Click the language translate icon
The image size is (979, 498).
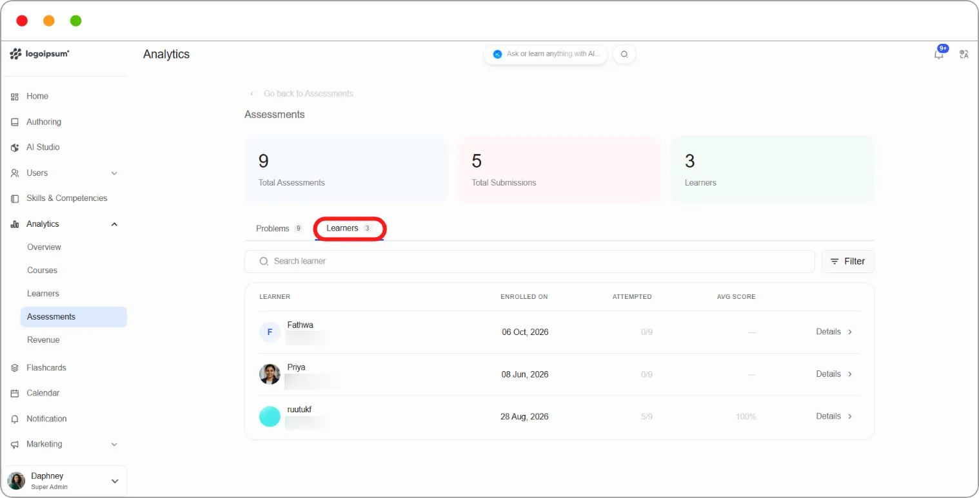pos(964,55)
